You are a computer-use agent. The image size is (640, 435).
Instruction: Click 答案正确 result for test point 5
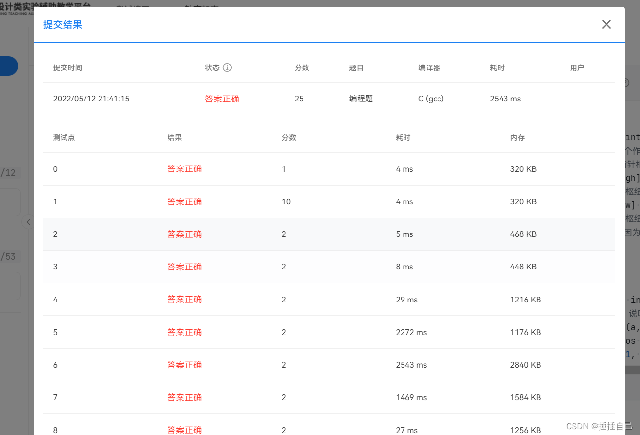coord(184,332)
